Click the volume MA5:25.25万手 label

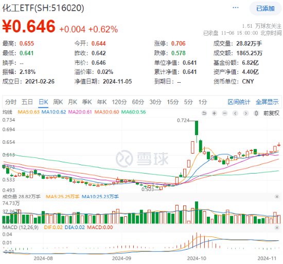point(62,197)
